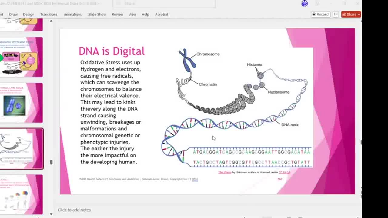Click the Nucleosome label in diagram
This screenshot has height=218, width=388.
tap(279, 92)
